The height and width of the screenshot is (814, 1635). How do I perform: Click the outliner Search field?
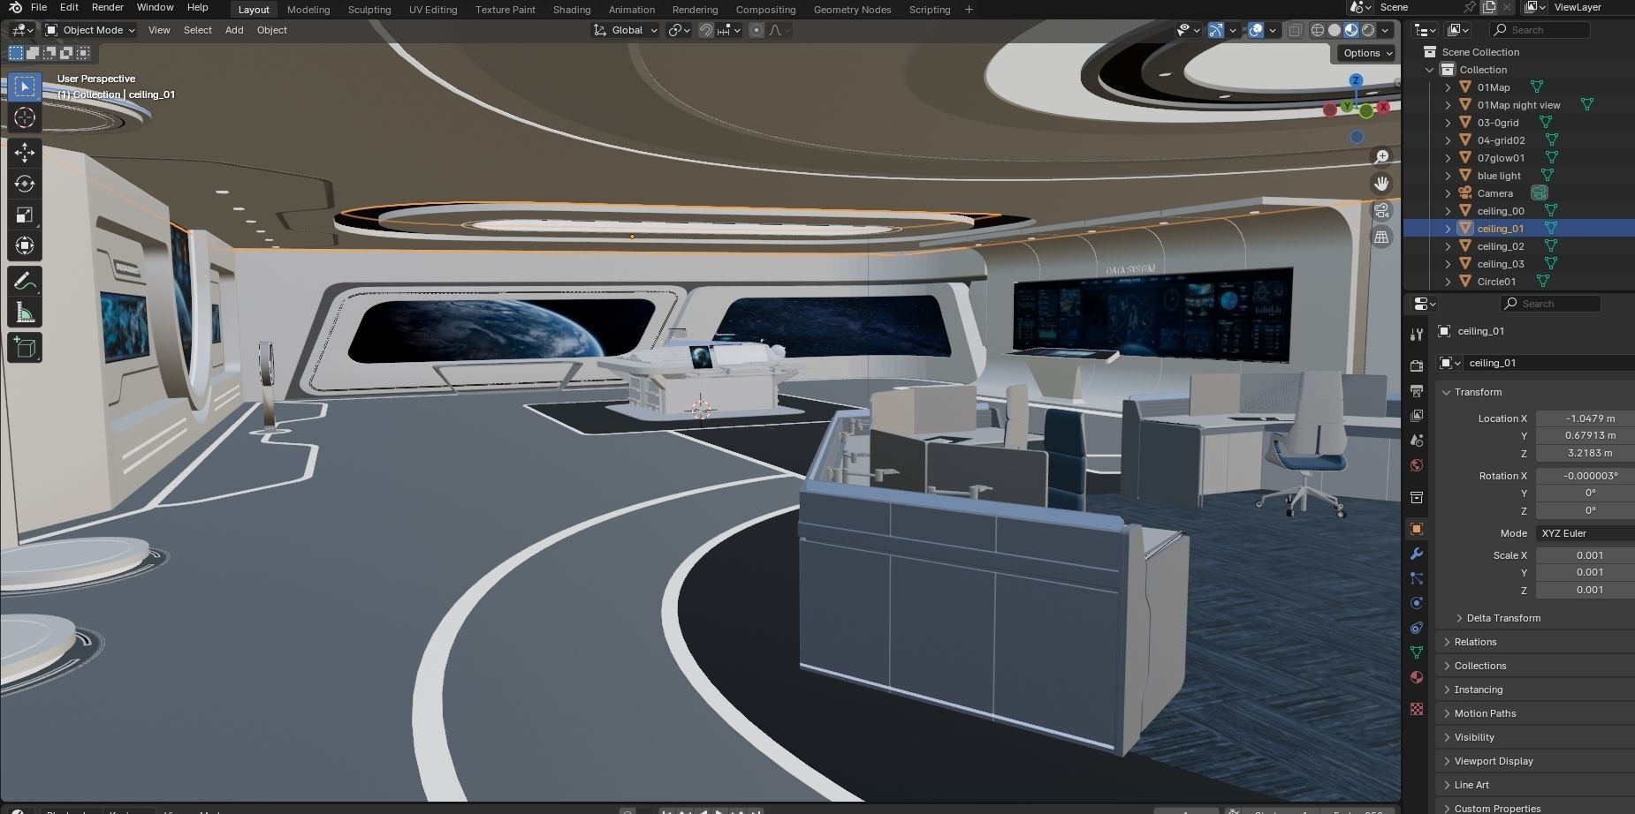(x=1540, y=30)
